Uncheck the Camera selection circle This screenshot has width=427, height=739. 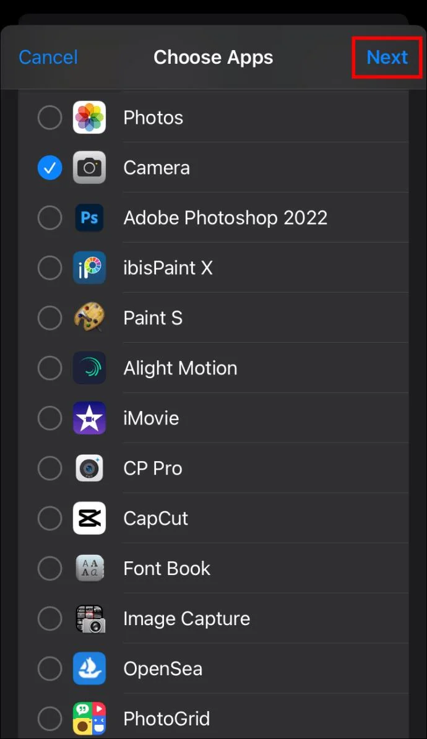pos(50,168)
